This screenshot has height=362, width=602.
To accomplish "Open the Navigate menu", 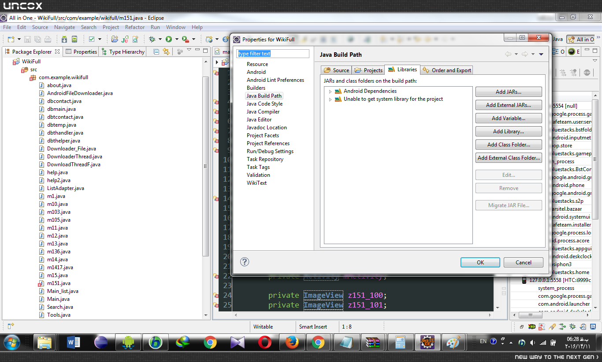I will tap(64, 27).
